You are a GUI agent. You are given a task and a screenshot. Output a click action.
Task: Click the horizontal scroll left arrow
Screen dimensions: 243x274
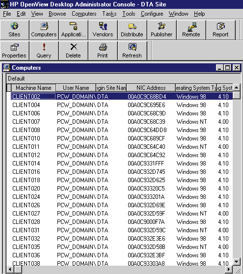click(x=10, y=269)
